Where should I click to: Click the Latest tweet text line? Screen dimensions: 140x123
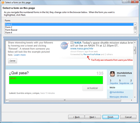click(32, 93)
